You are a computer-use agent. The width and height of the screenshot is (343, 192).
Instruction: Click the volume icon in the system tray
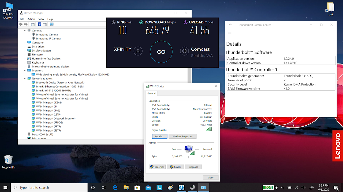[303, 187]
